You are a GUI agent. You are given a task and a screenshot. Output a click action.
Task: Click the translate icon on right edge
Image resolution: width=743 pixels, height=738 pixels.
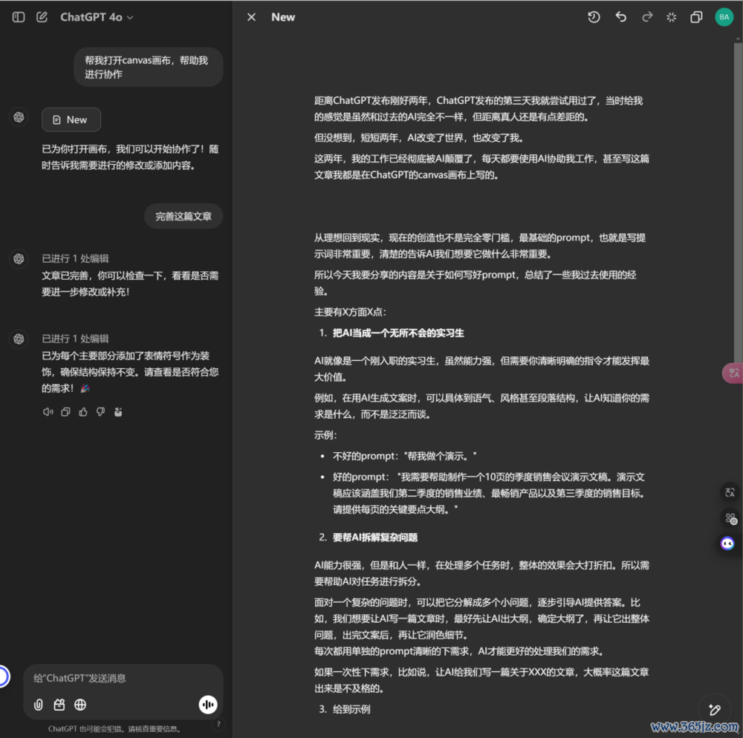tap(730, 493)
